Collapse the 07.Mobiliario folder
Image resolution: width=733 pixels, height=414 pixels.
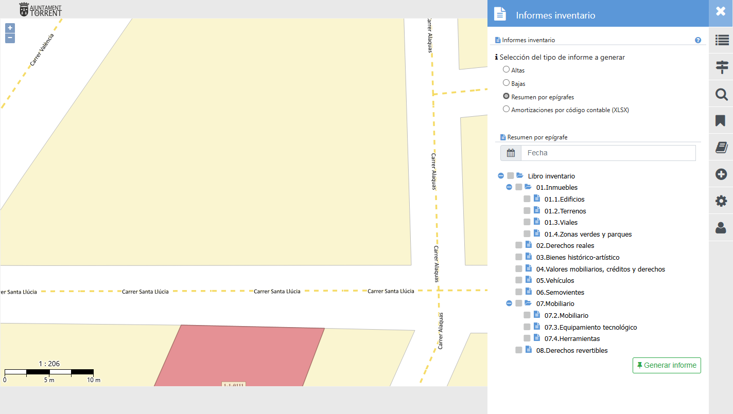[x=509, y=303]
